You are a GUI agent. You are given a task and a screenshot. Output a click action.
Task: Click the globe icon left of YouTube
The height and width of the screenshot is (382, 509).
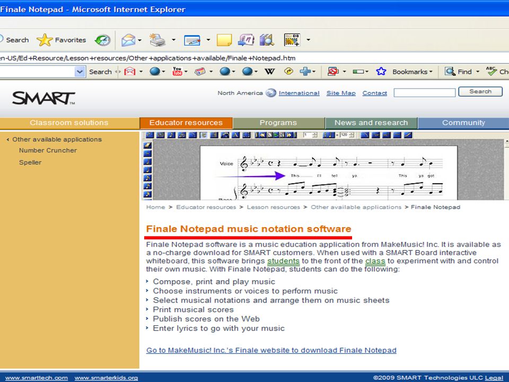(x=154, y=71)
